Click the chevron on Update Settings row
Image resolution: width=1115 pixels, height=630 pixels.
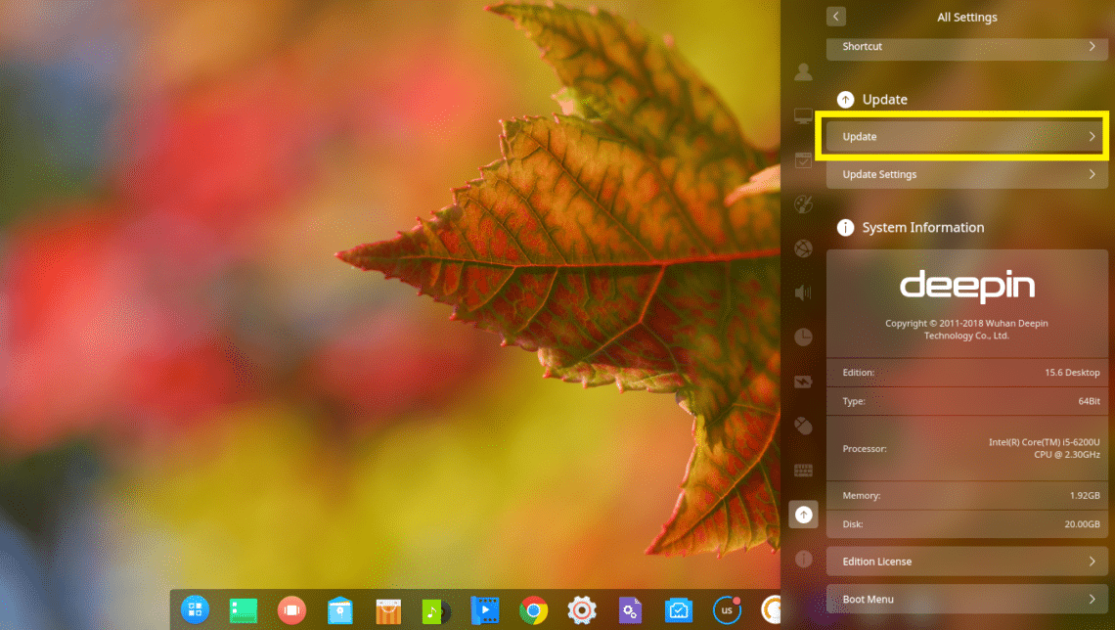[x=1093, y=174]
